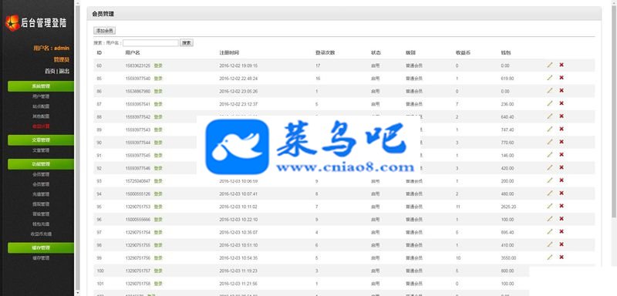The height and width of the screenshot is (296, 617).
Task: Edit member ID 88 with the pencil icon
Action: 550,116
